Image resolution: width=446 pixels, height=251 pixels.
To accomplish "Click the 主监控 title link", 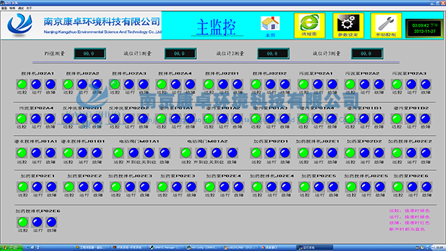I will tap(216, 27).
